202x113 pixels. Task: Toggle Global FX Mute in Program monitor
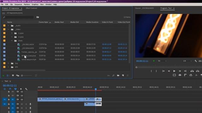coord(196,75)
